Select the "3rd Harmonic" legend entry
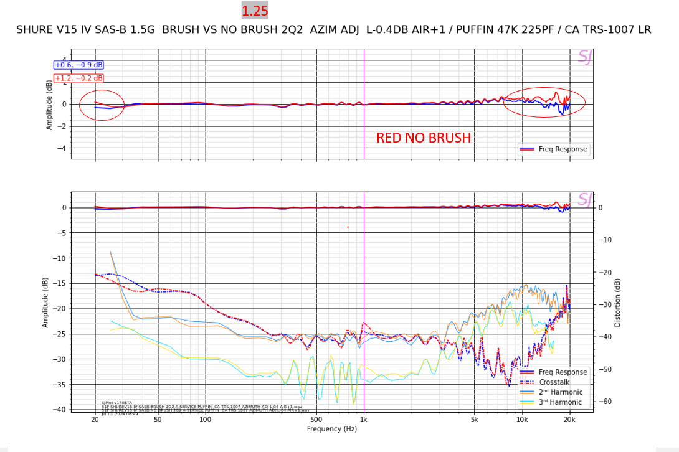 click(x=561, y=402)
